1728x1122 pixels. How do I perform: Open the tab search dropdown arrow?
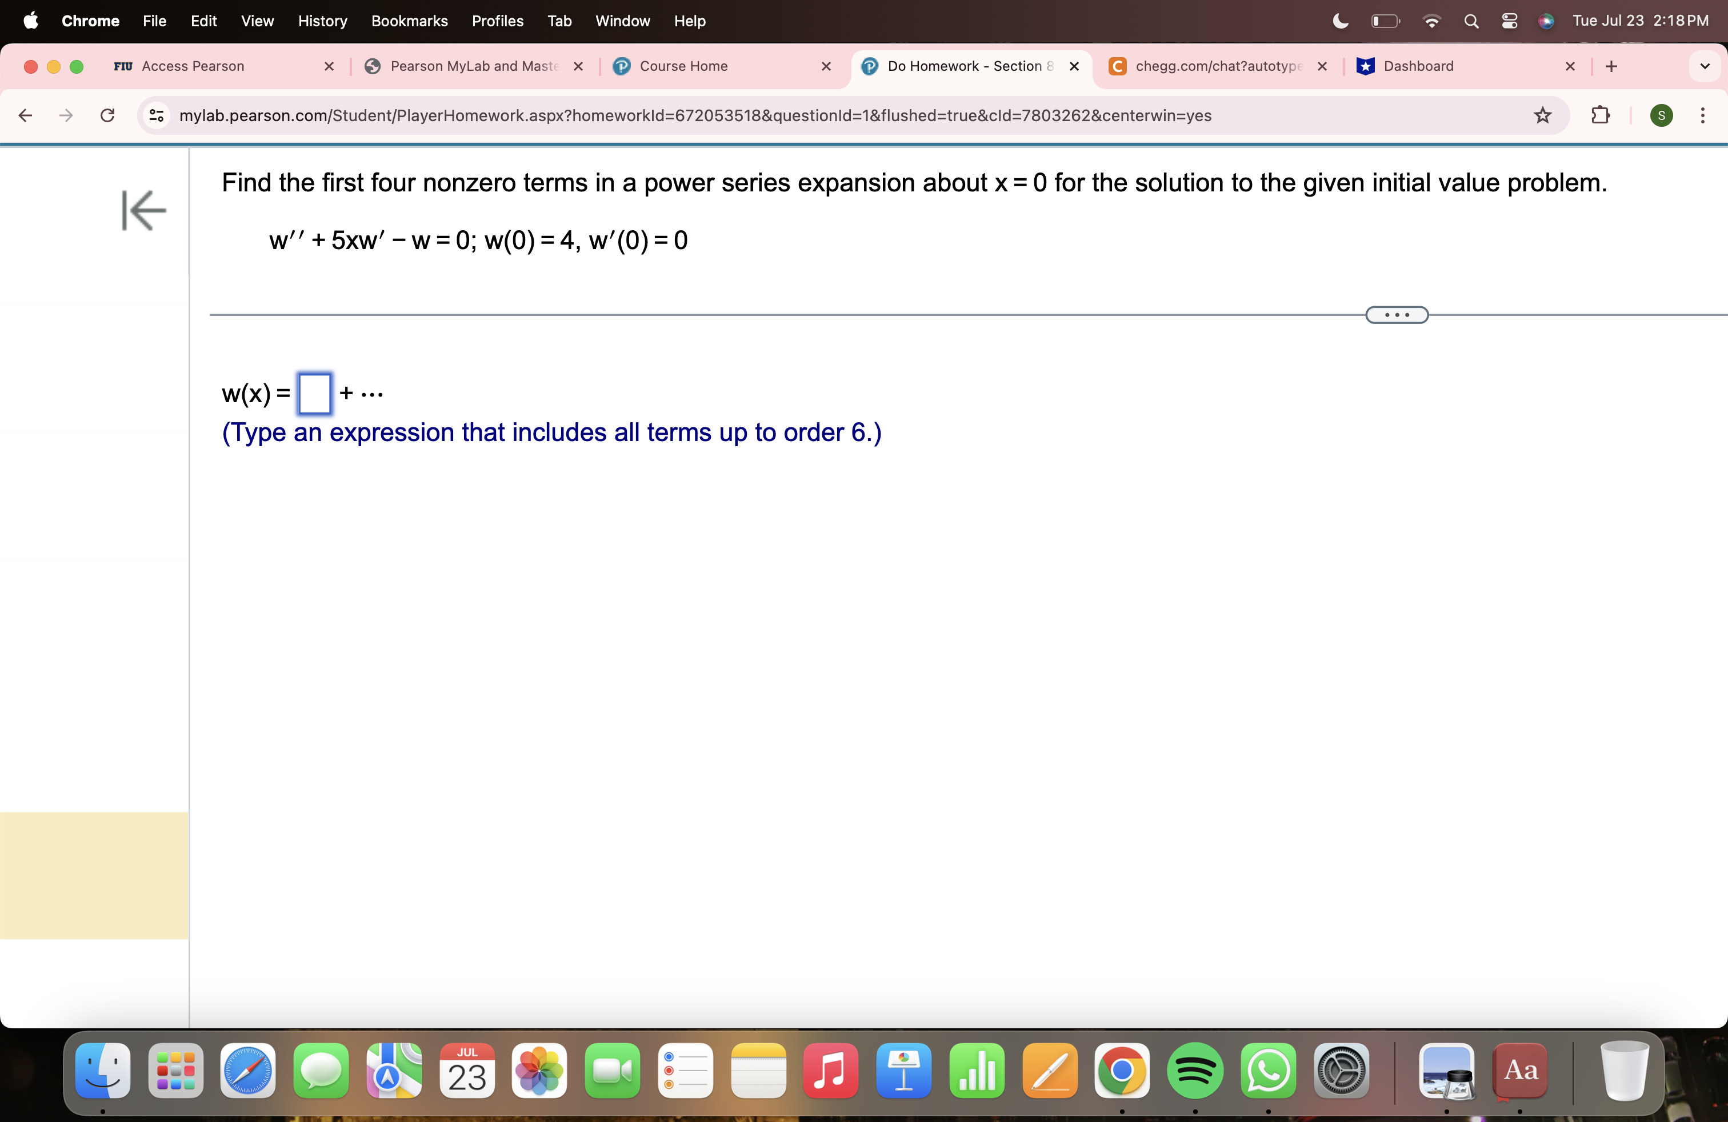1704,66
